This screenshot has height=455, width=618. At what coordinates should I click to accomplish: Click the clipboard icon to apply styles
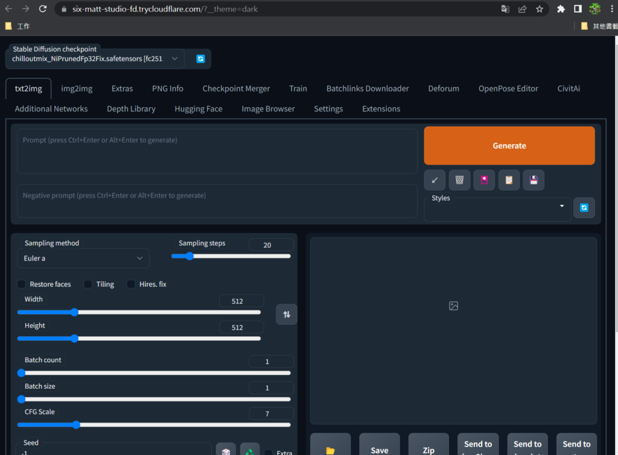pyautogui.click(x=509, y=180)
